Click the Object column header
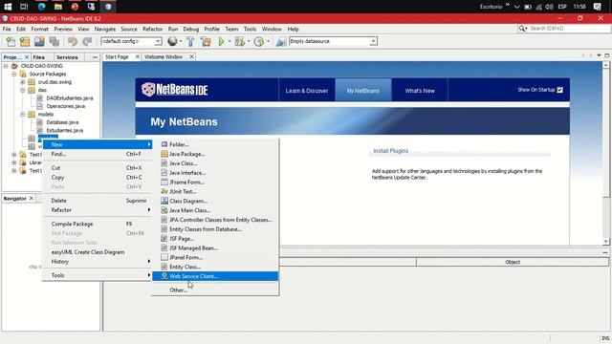The image size is (612, 344). point(513,262)
